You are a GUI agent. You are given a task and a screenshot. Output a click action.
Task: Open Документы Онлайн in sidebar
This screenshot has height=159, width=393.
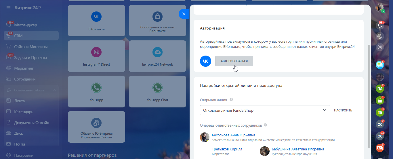click(x=31, y=123)
